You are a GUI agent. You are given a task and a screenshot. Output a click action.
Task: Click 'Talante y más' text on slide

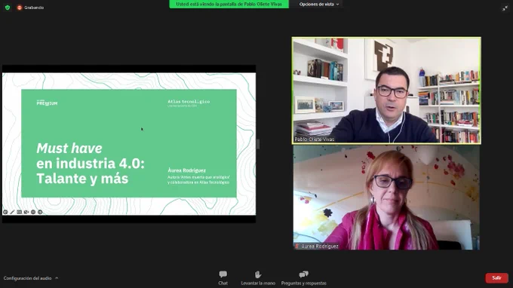pyautogui.click(x=82, y=179)
